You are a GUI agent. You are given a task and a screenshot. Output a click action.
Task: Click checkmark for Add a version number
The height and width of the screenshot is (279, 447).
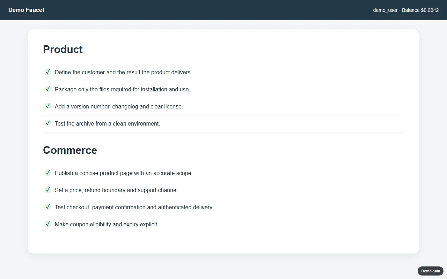click(x=48, y=106)
